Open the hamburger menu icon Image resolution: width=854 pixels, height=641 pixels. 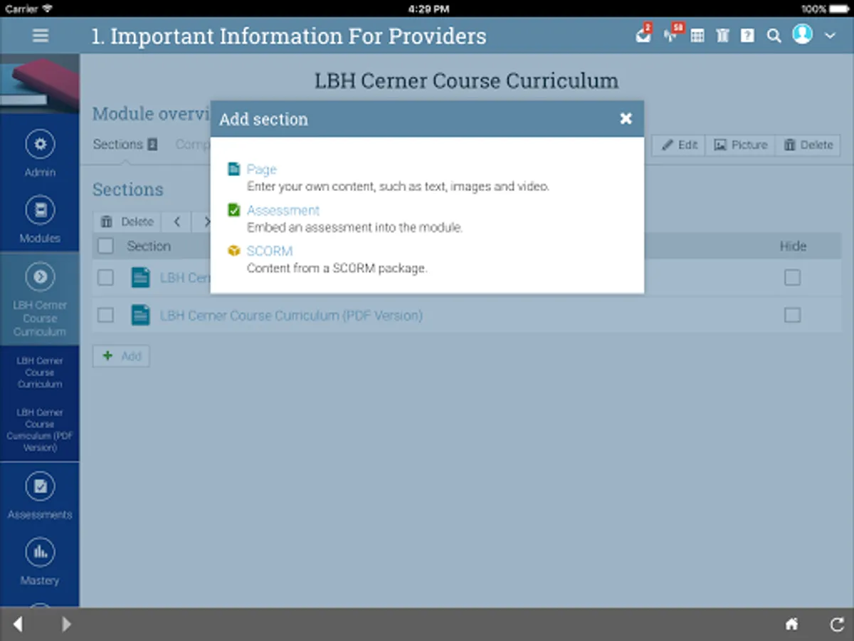pyautogui.click(x=41, y=36)
